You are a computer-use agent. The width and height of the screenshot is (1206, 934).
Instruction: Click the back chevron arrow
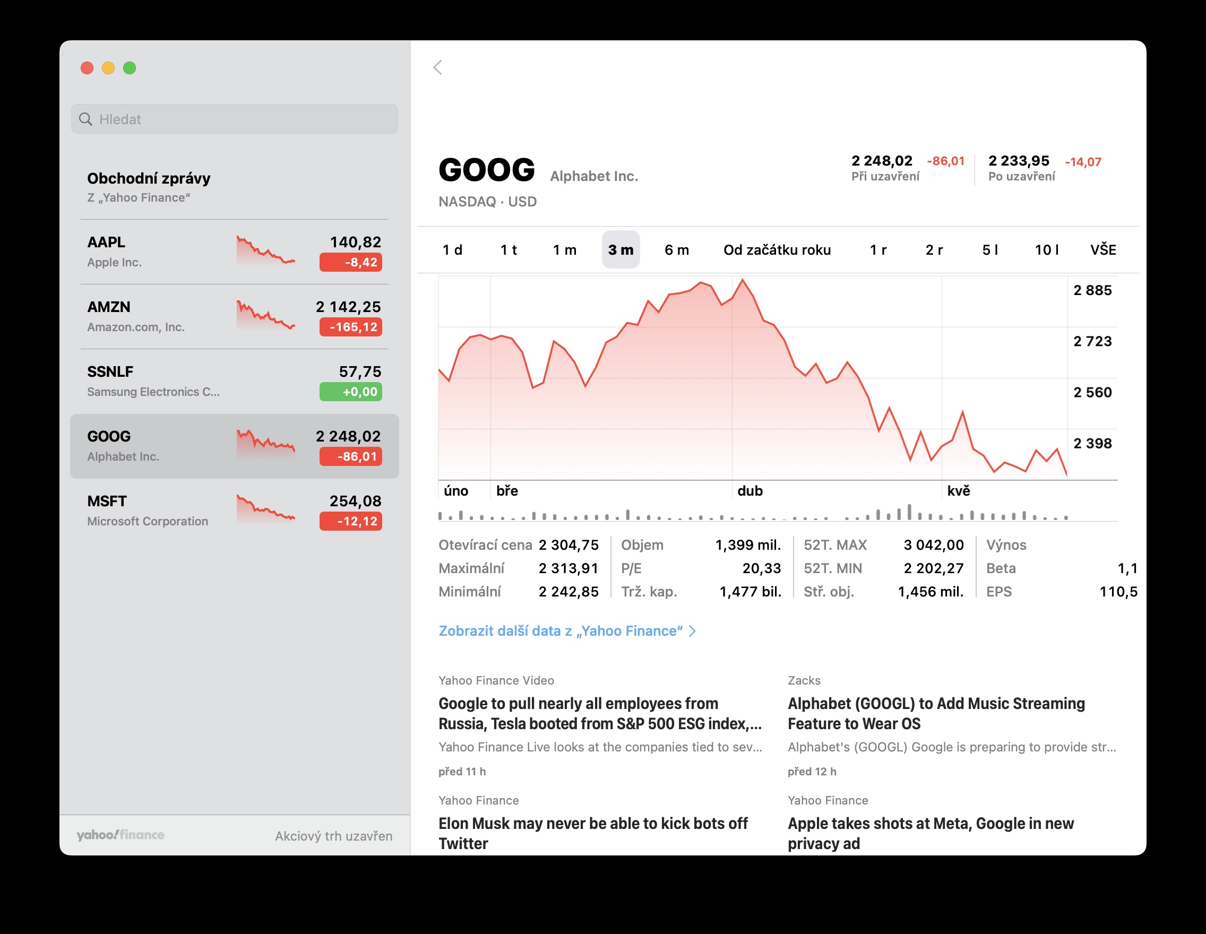437,67
